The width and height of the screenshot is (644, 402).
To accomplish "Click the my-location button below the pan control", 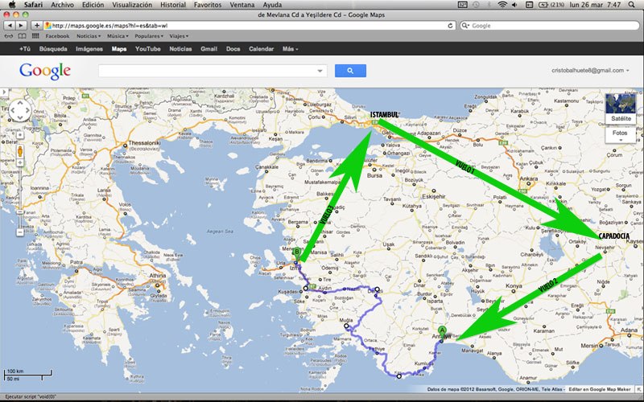I will [19, 135].
